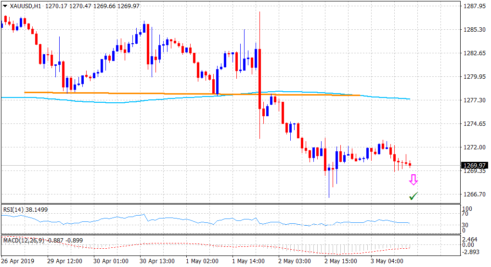Select the big red candle with tallest upper wick

coord(260,77)
